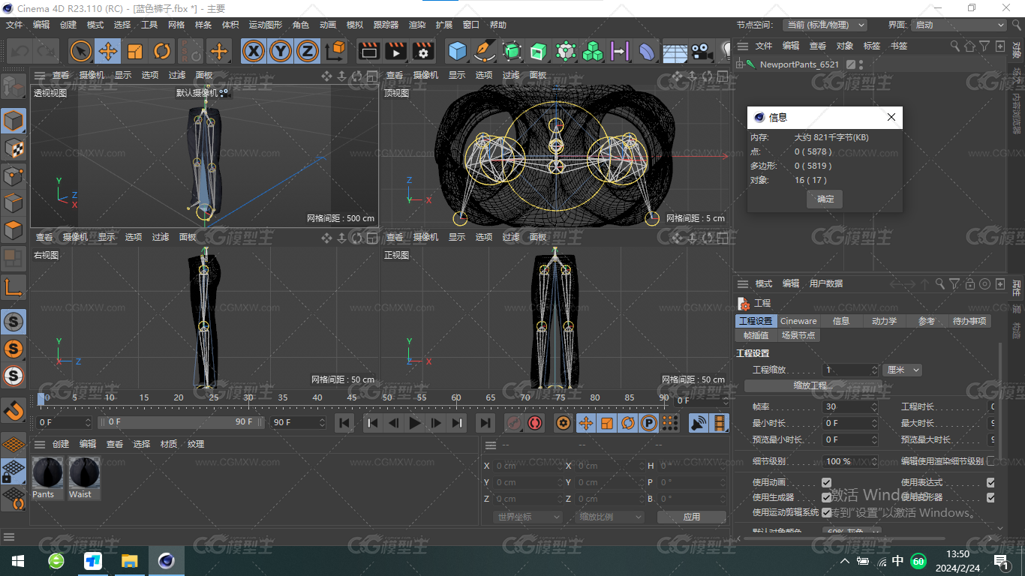Jump to the end of animation
This screenshot has height=576, width=1025.
point(485,423)
